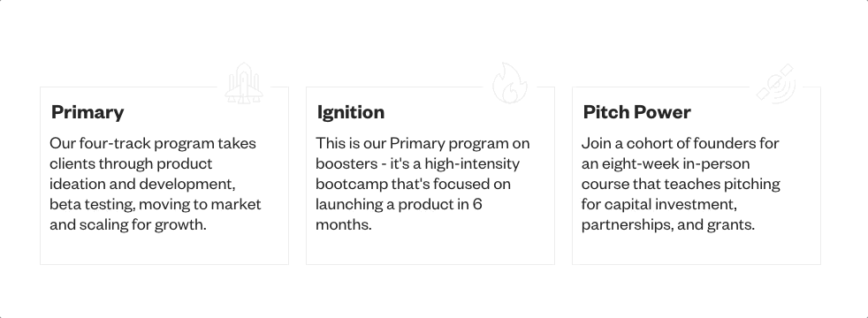This screenshot has height=318, width=868.
Task: Click empty space at bottom of Primary card
Action: pyautogui.click(x=164, y=249)
